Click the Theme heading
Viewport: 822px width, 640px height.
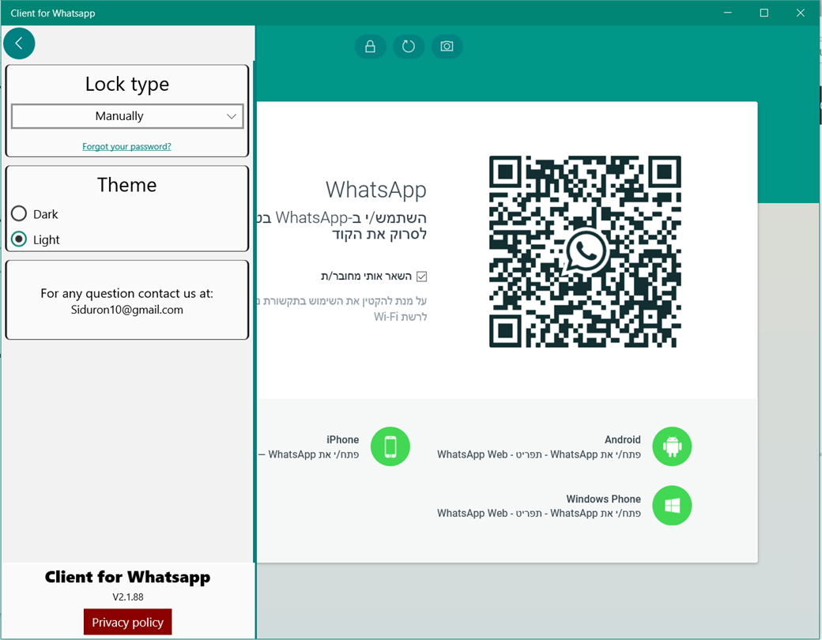[x=127, y=185]
